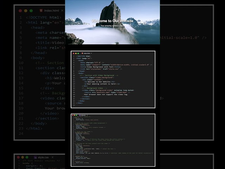Image resolution: width=225 pixels, height=169 pixels.
Task: Click the green dot in the small center index.html panel
Action: [78, 53]
